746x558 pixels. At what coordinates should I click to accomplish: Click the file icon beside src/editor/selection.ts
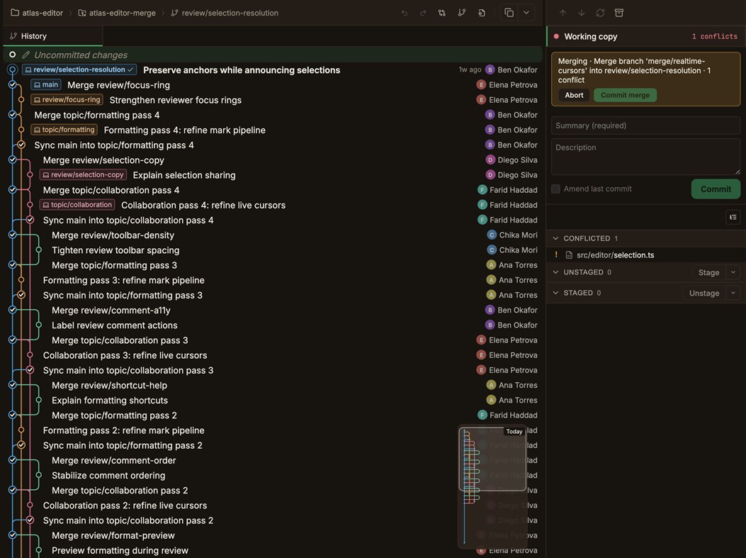tap(569, 255)
